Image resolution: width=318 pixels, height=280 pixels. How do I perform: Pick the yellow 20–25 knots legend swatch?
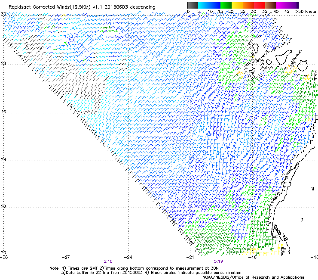[237, 5]
